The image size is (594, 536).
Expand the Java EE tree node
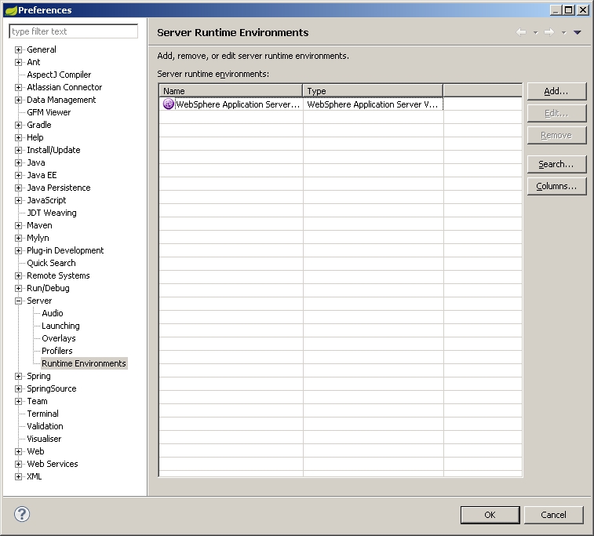coord(18,175)
